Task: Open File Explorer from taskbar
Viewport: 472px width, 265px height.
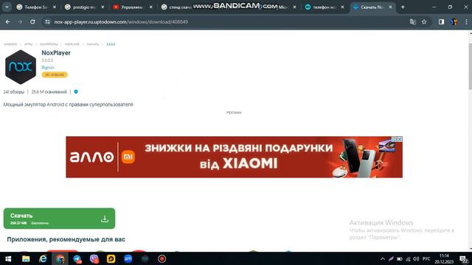Action: (x=26, y=258)
